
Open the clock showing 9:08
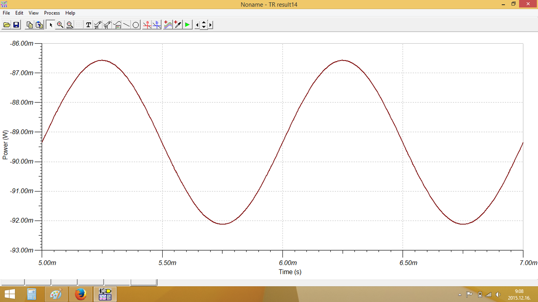click(519, 294)
